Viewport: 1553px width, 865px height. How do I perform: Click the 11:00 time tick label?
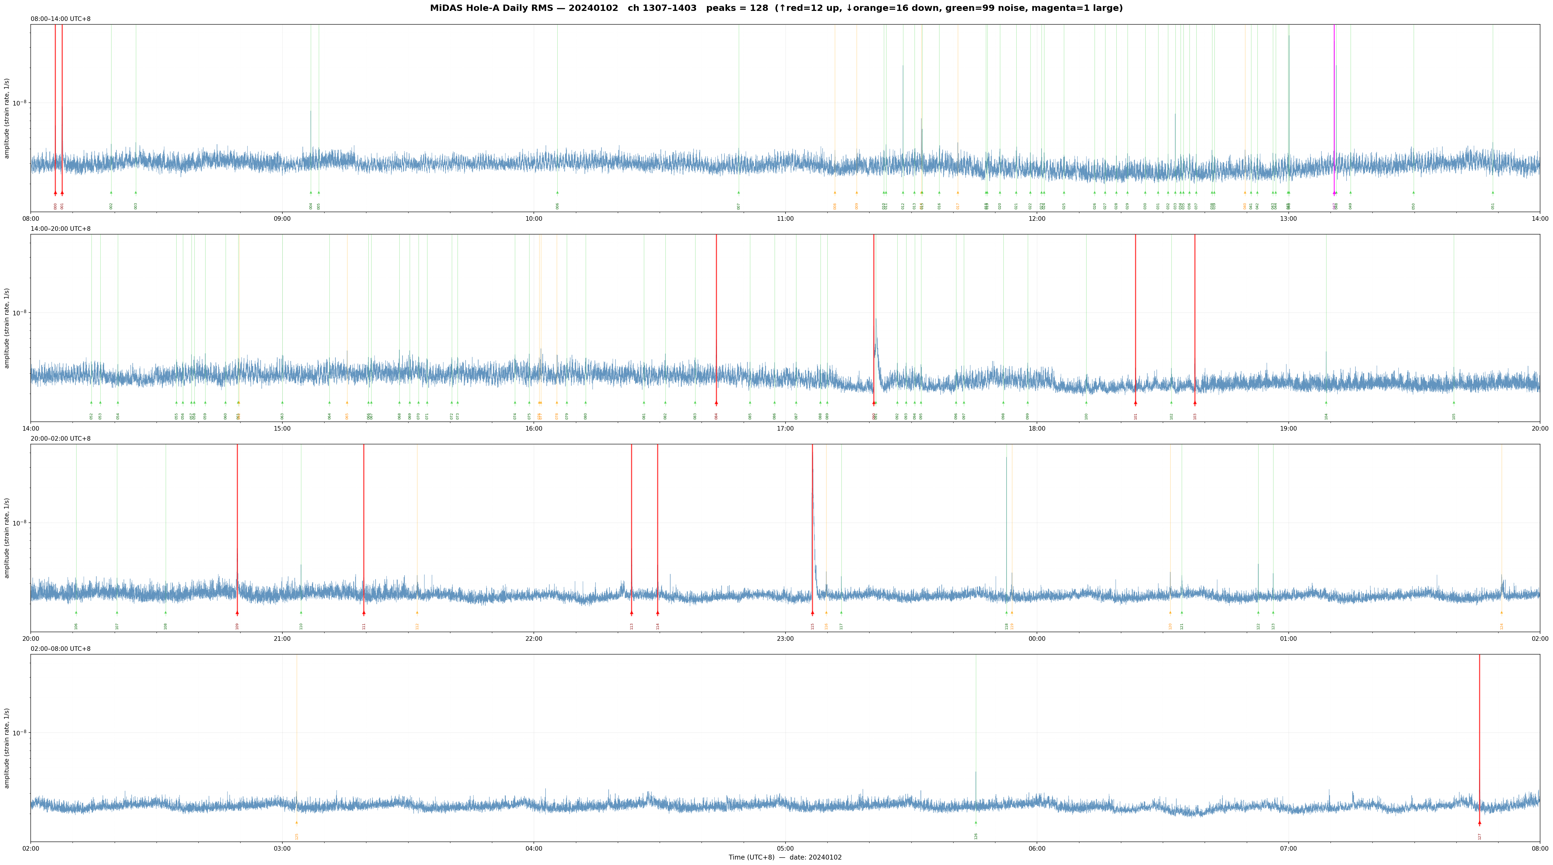(x=786, y=219)
